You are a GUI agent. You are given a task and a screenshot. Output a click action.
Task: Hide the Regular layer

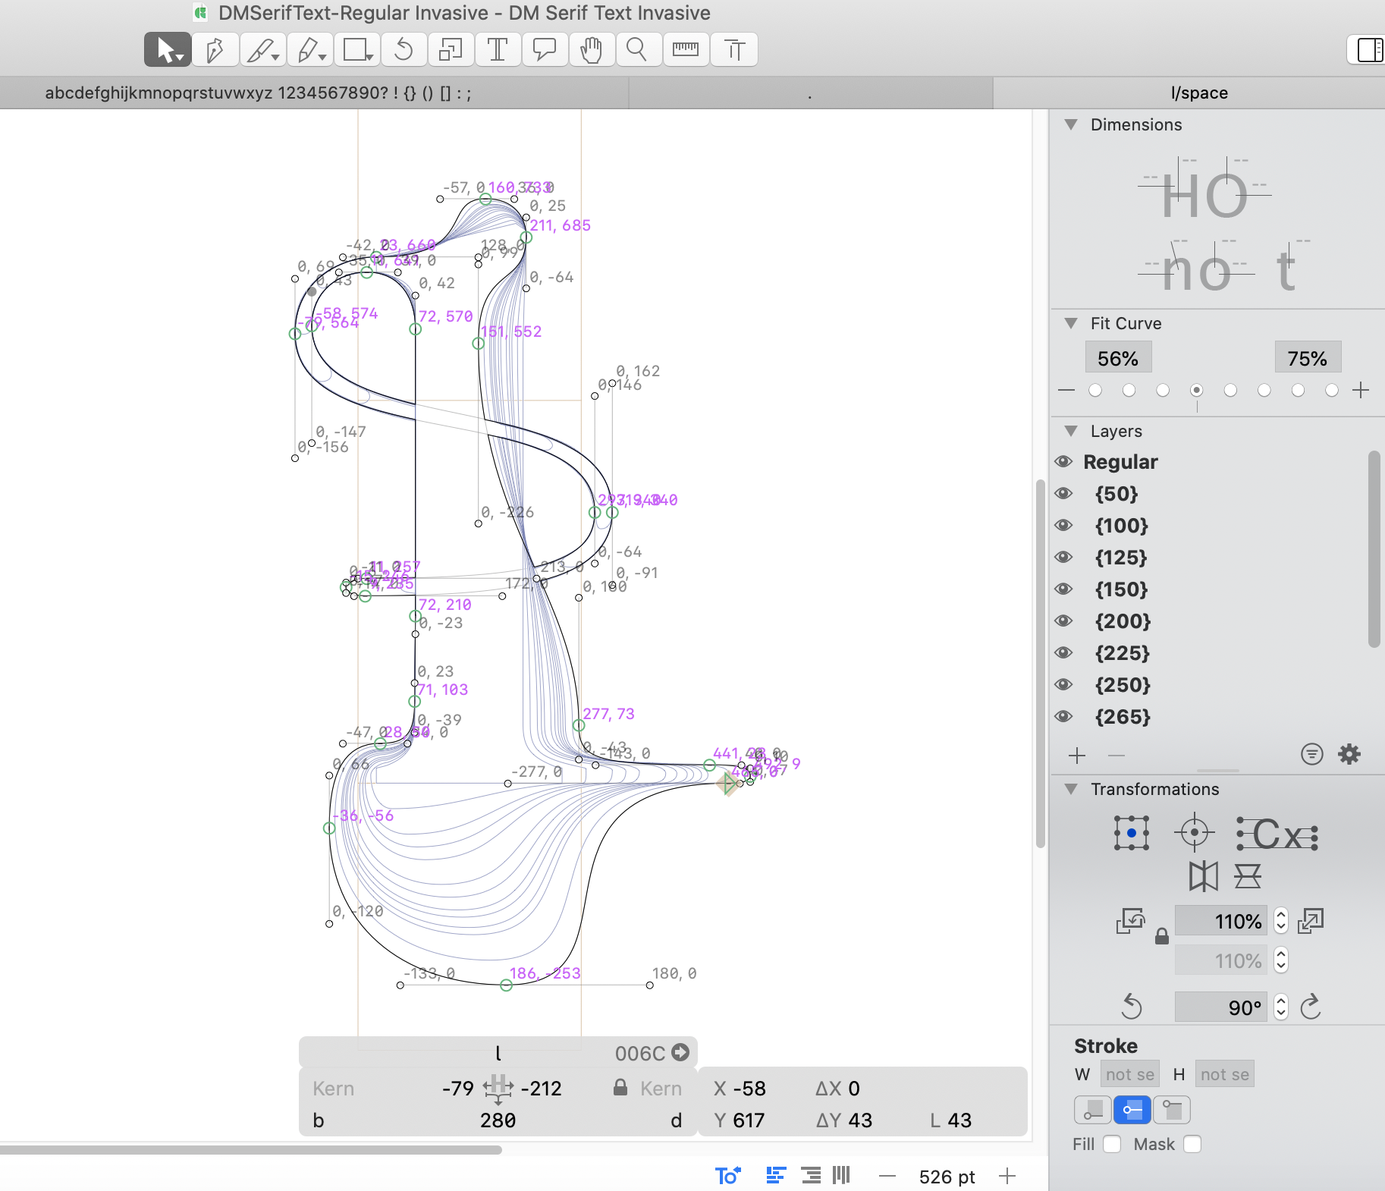coord(1063,461)
